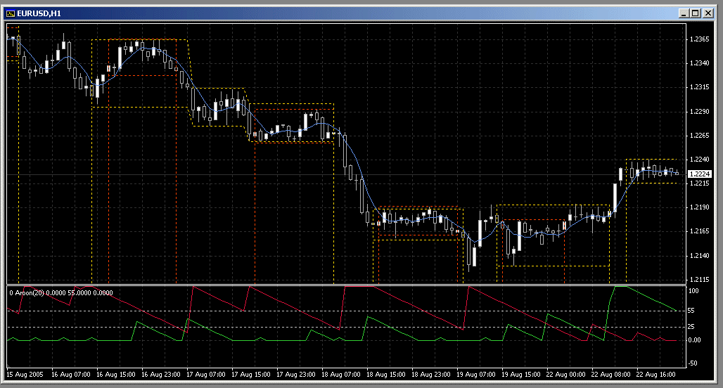Screen dimensions: 723x388
Task: Click the 1.2365 price on the scale
Action: [699, 39]
